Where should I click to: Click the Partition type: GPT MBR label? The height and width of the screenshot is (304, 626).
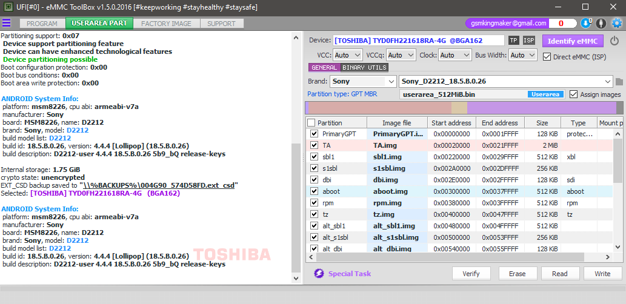(x=342, y=94)
